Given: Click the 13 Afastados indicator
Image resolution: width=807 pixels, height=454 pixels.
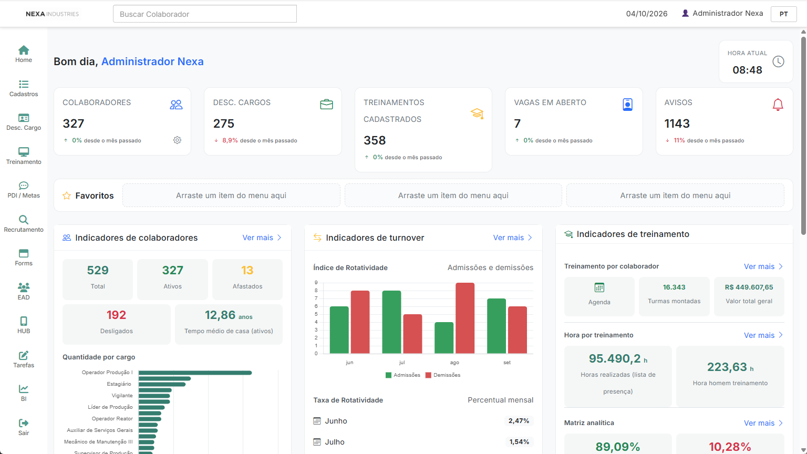Looking at the screenshot, I should [247, 279].
